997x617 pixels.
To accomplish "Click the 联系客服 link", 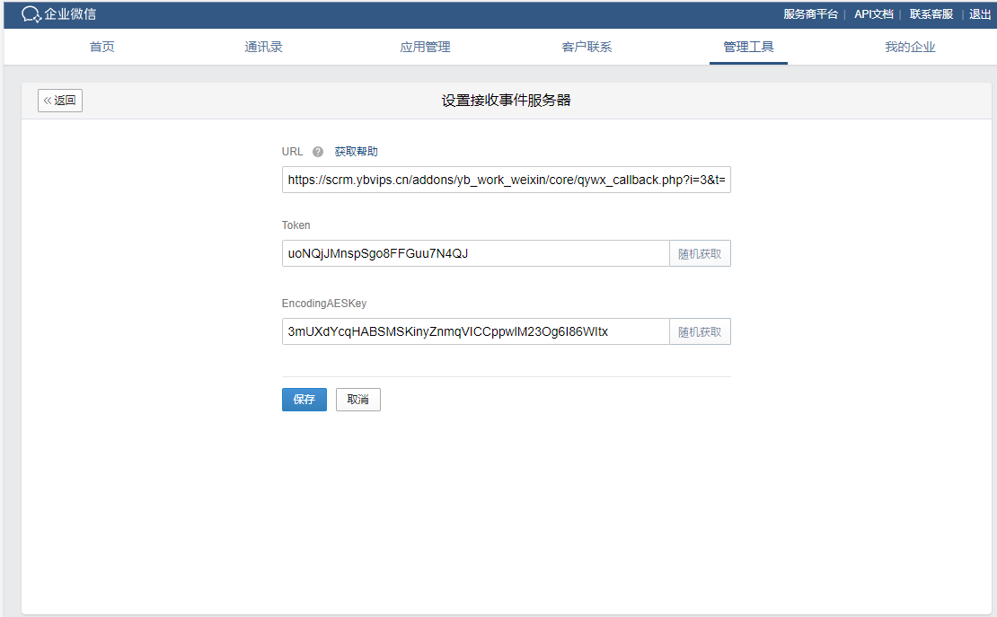I will coord(931,14).
